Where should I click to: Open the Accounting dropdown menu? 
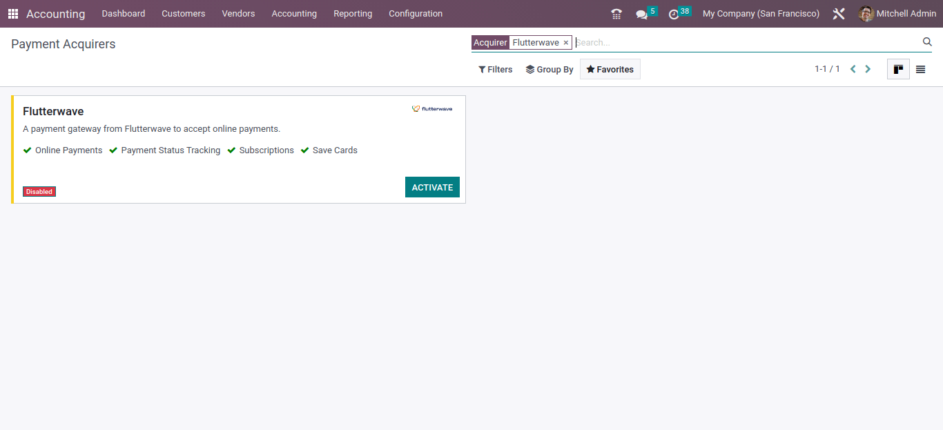[294, 14]
